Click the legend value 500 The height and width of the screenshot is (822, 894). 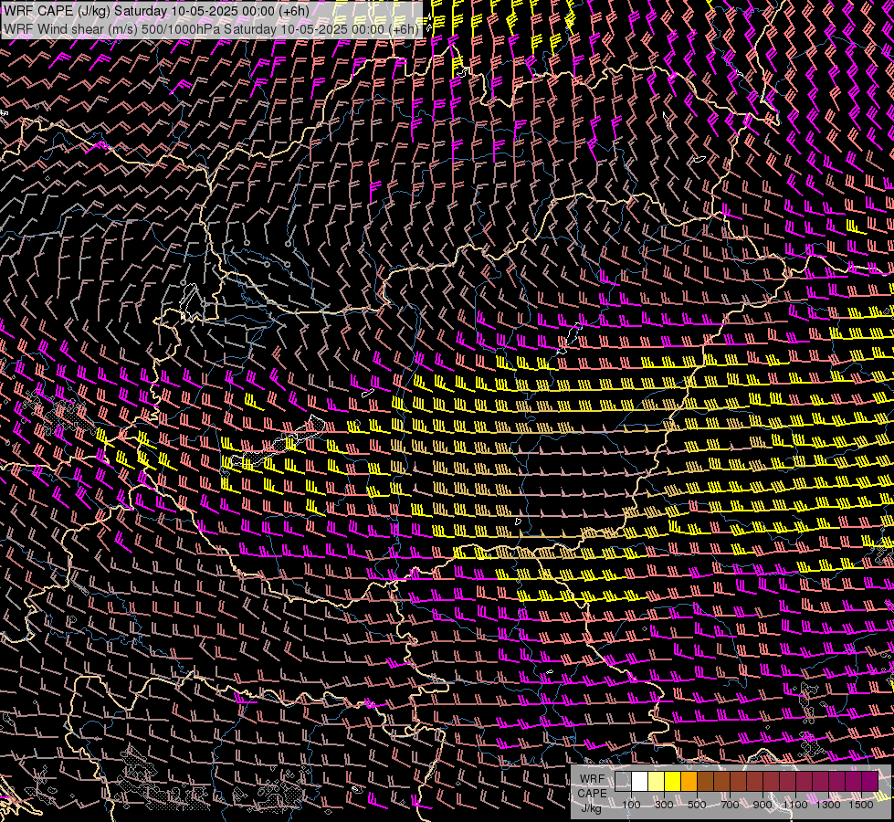697,805
